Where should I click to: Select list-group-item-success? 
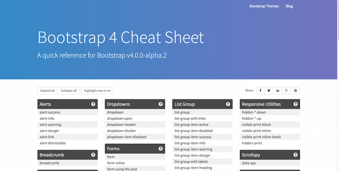pyautogui.click(x=202, y=137)
